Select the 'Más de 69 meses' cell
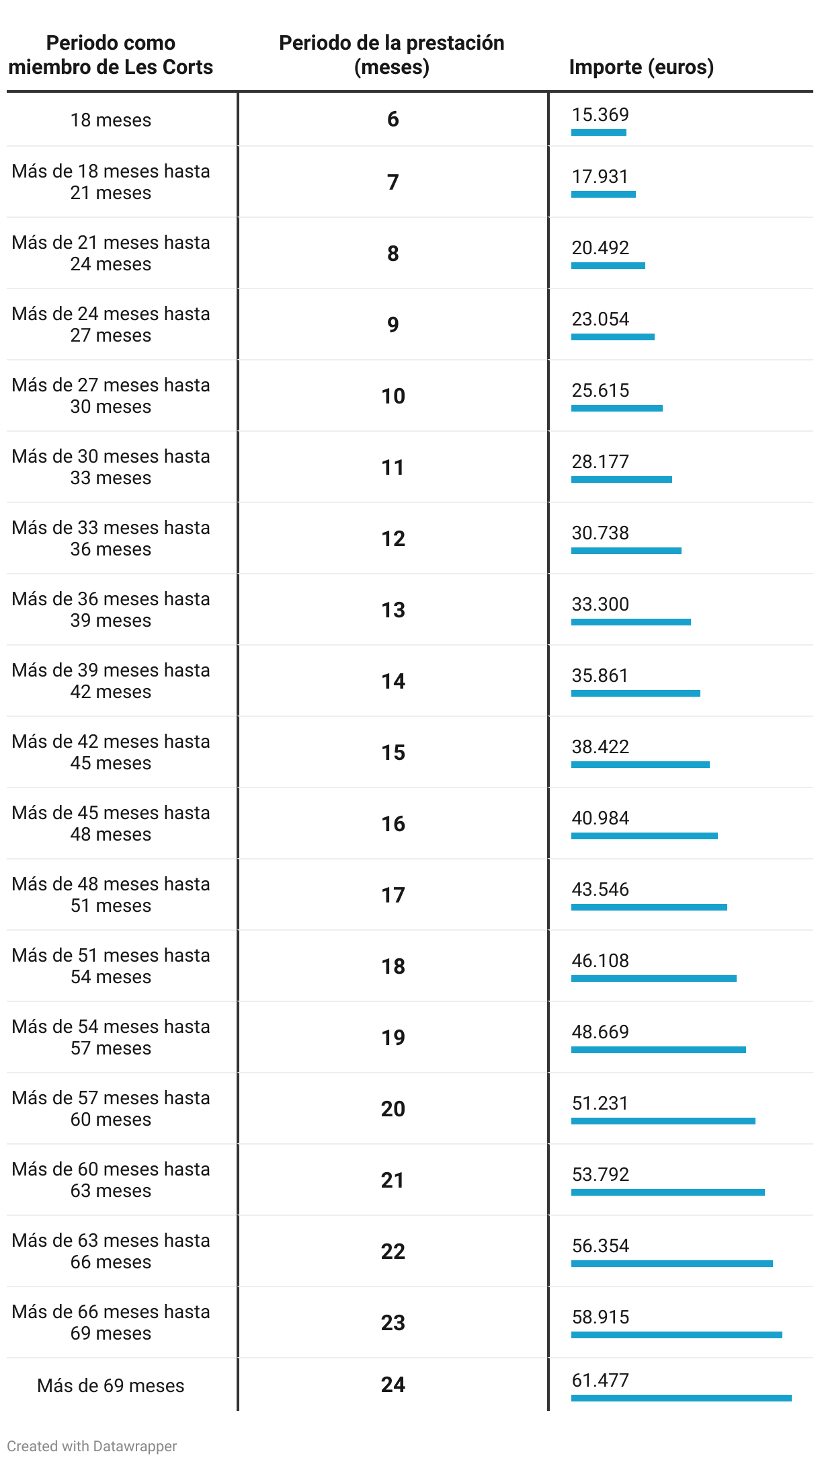This screenshot has width=820, height=1462. [x=111, y=1385]
